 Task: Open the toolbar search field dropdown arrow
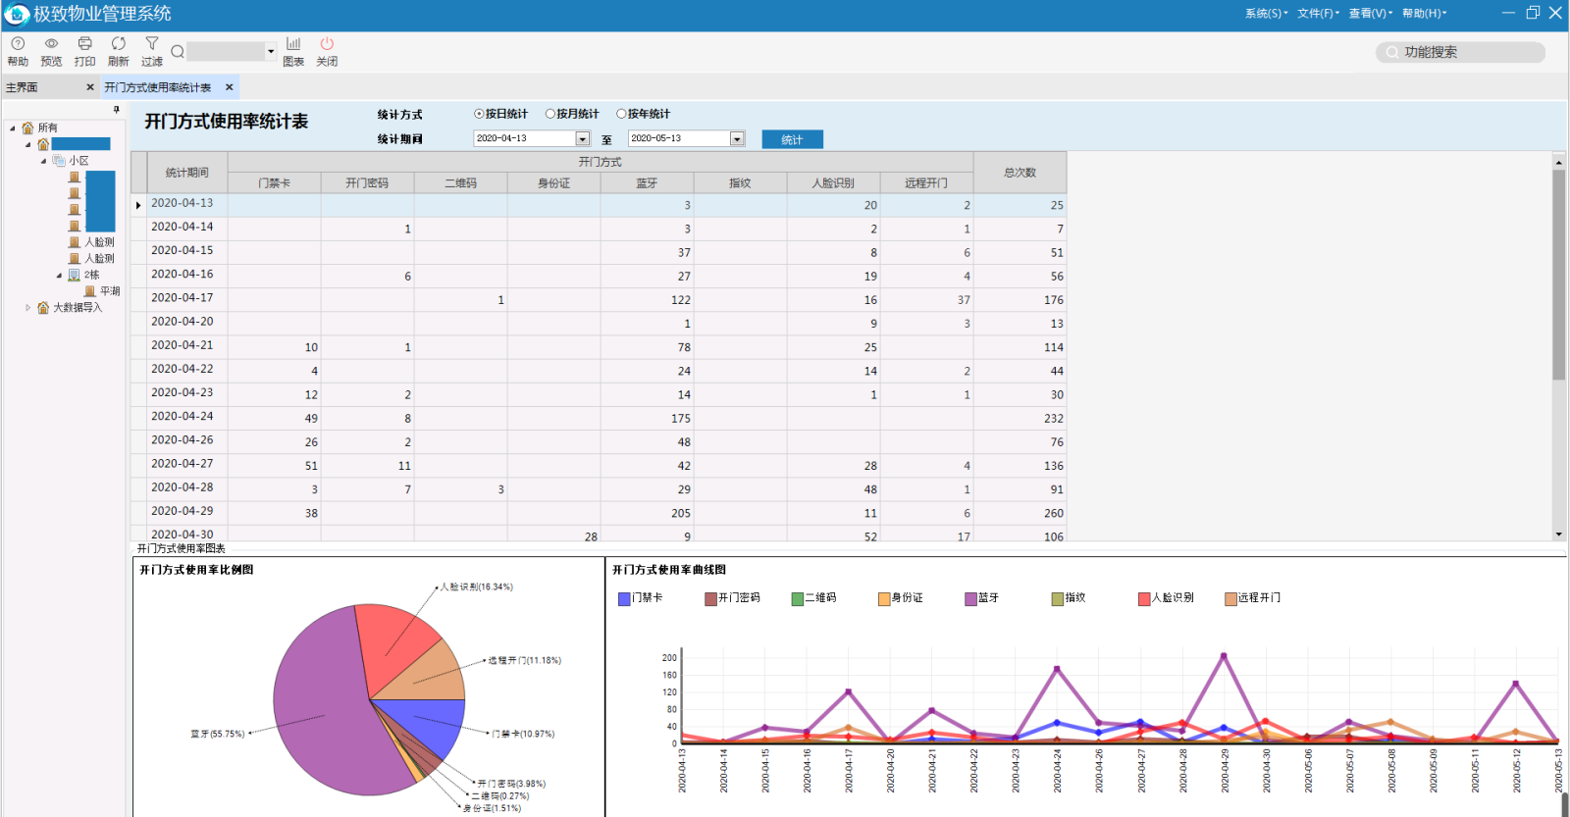(271, 52)
